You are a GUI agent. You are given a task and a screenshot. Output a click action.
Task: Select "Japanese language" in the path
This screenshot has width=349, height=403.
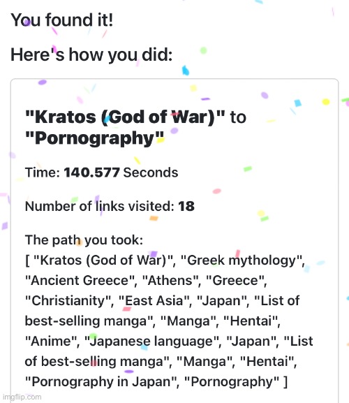pos(151,341)
